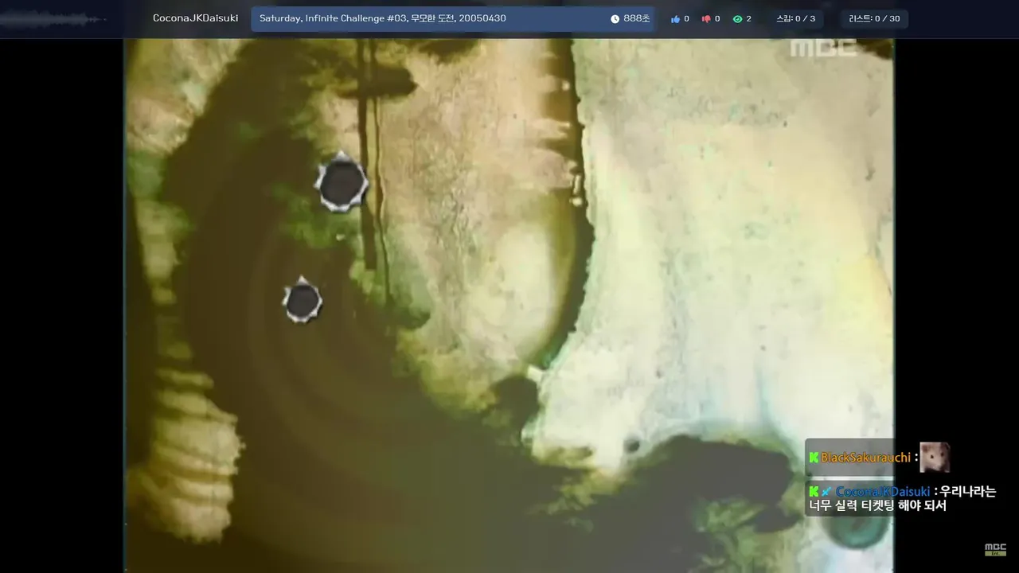Click the thumbs-down dislike icon
Viewport: 1019px width, 573px height.
pos(705,19)
